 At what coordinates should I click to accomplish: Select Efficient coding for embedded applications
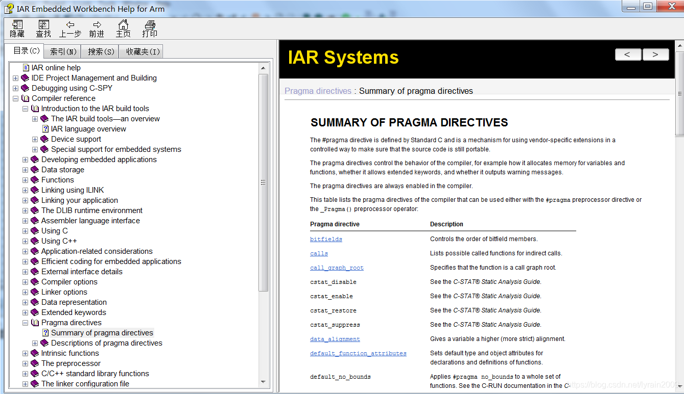tap(111, 261)
